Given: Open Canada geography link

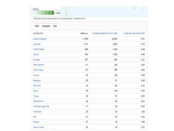Looking at the screenshot, I should (x=36, y=60).
